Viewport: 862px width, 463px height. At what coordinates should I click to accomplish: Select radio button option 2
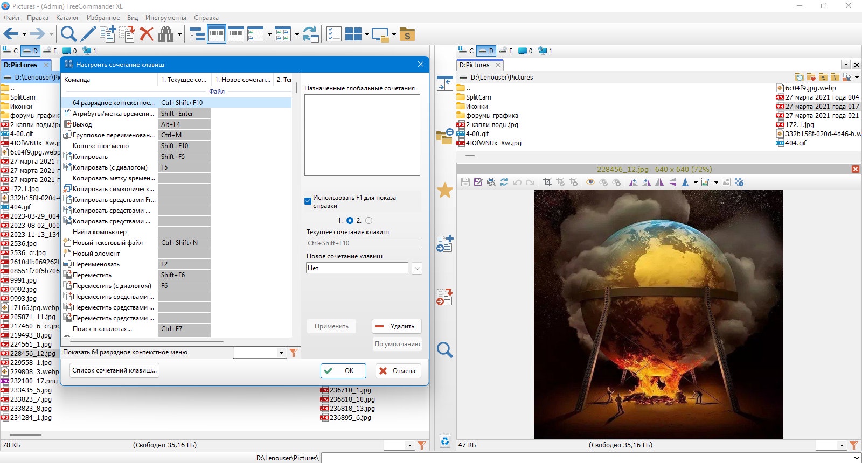pos(369,220)
